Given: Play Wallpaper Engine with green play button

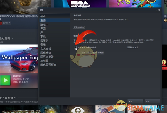Looking at the screenshot, I should (5, 80).
